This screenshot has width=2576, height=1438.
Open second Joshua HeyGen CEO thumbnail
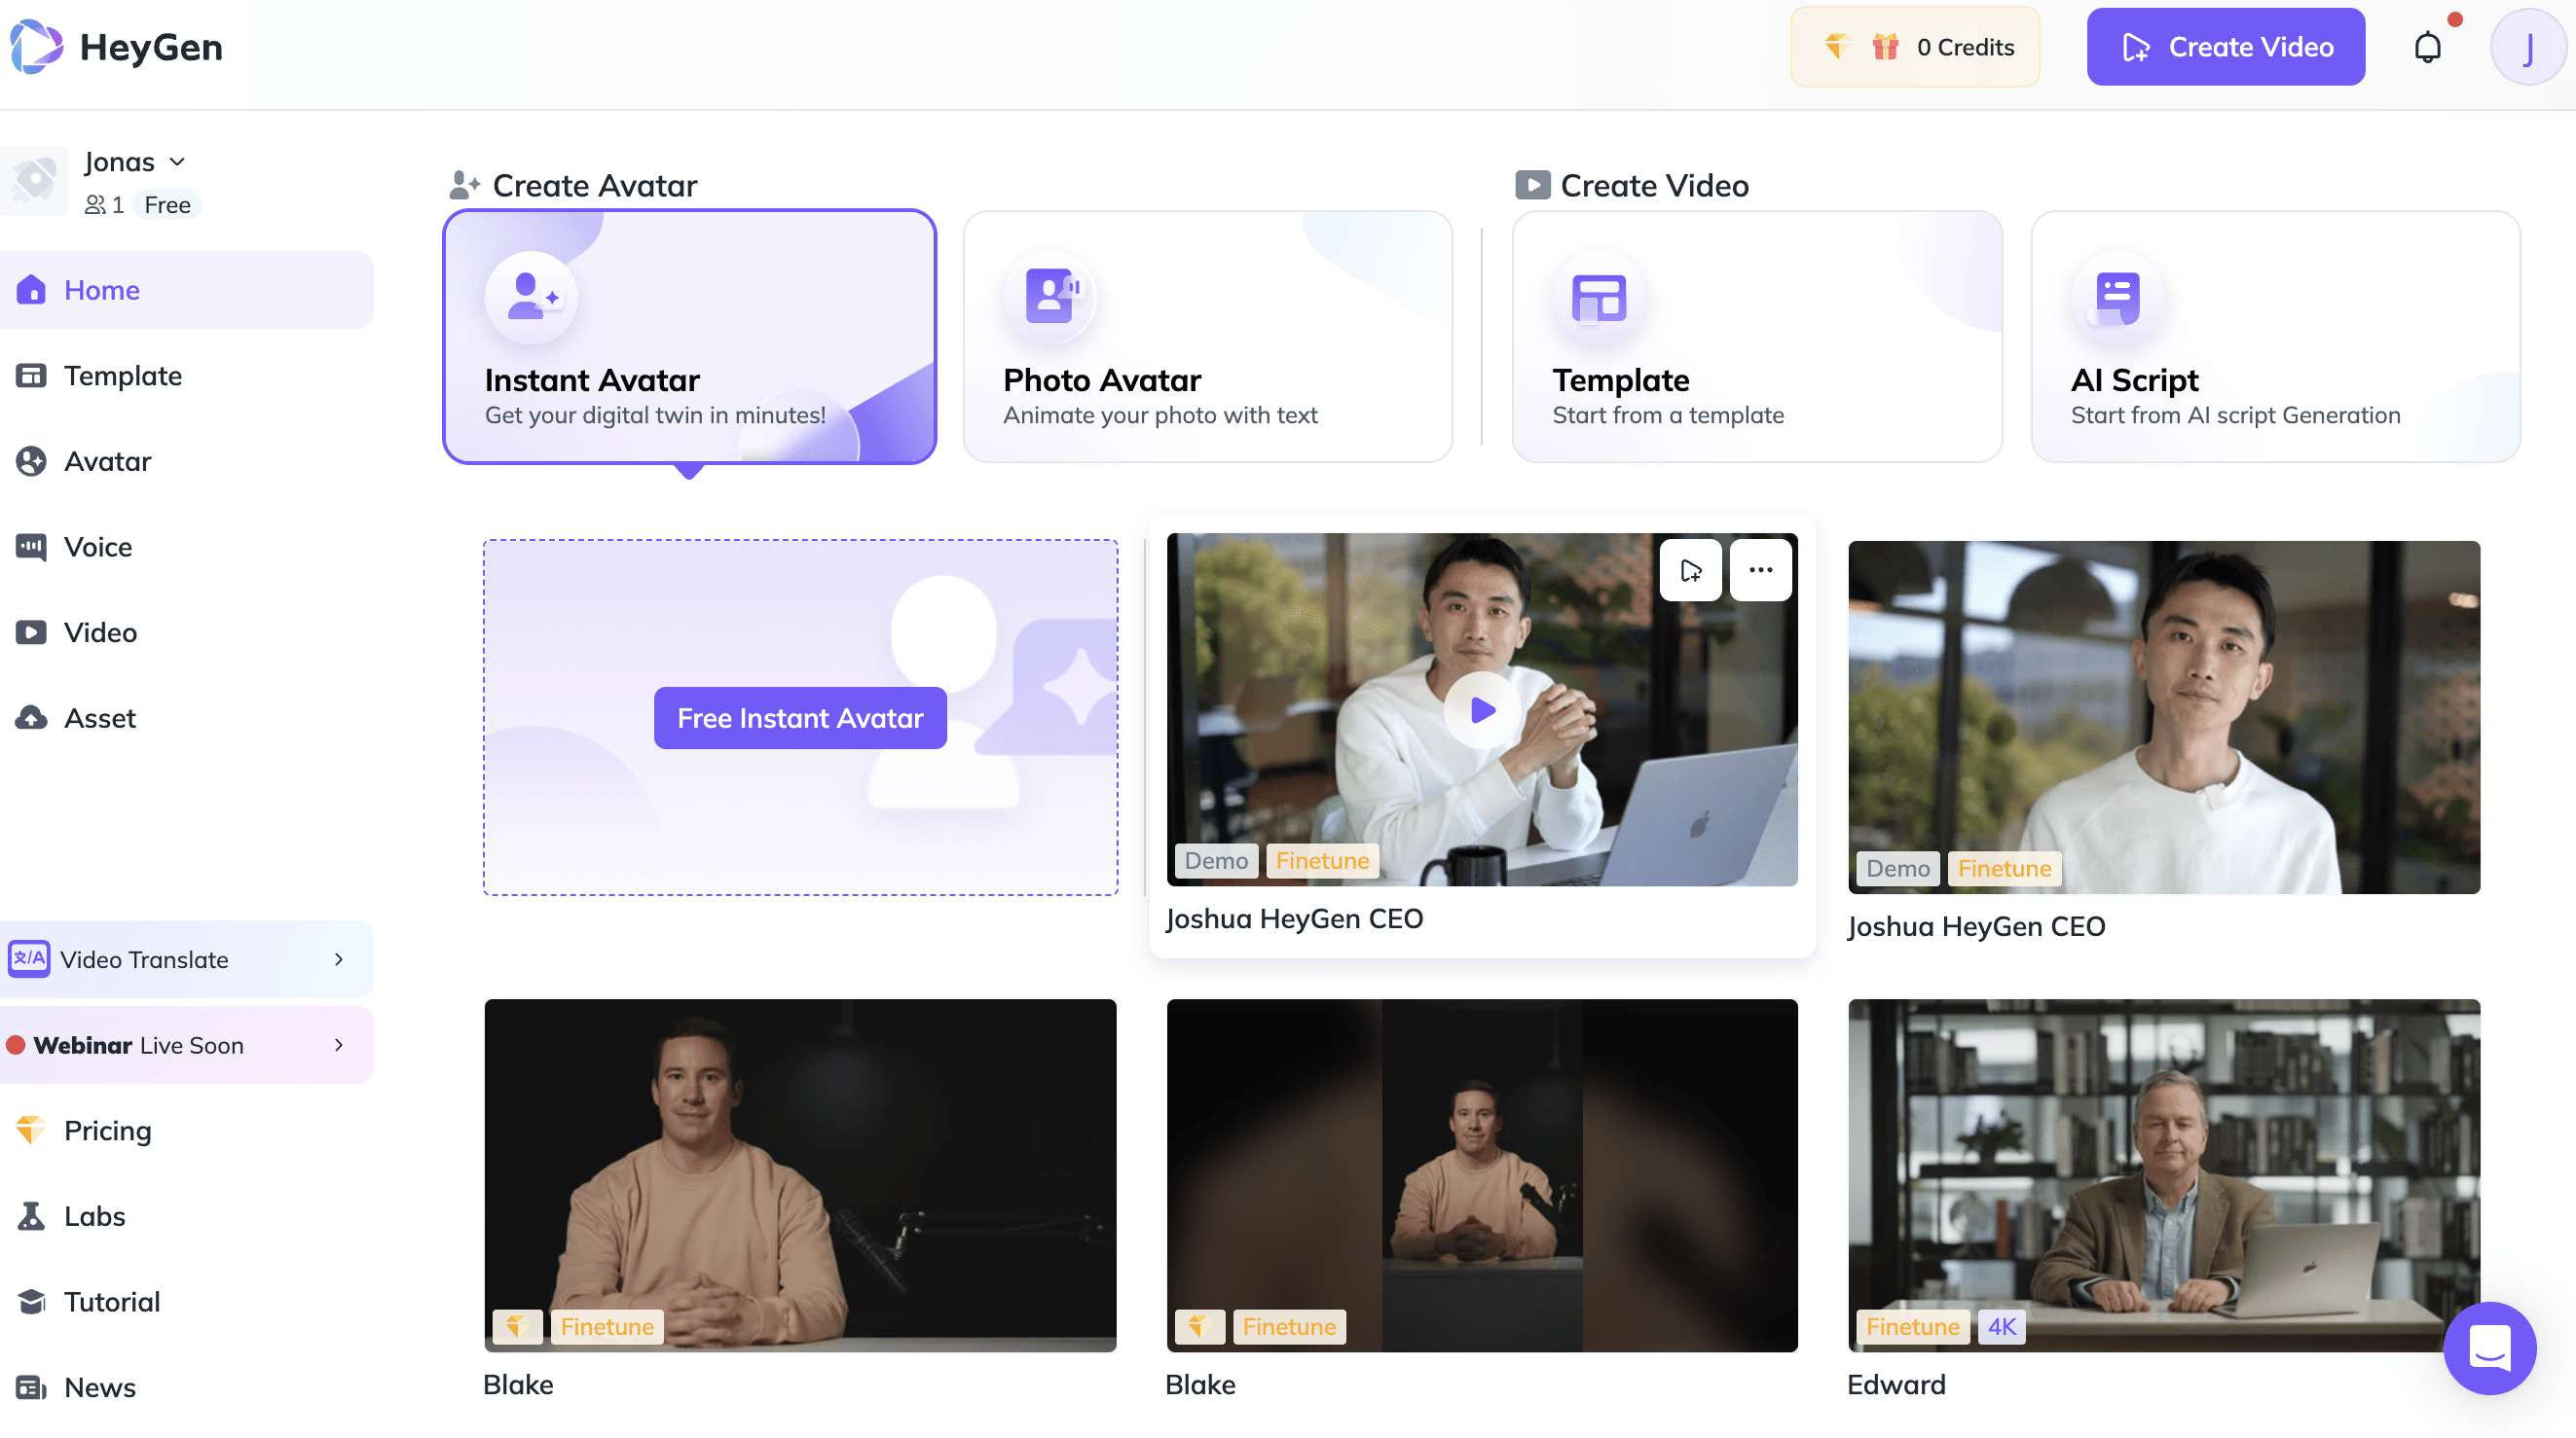2163,717
